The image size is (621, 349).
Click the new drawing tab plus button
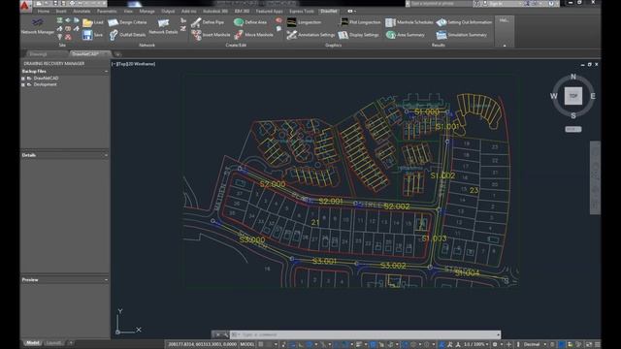[x=117, y=54]
